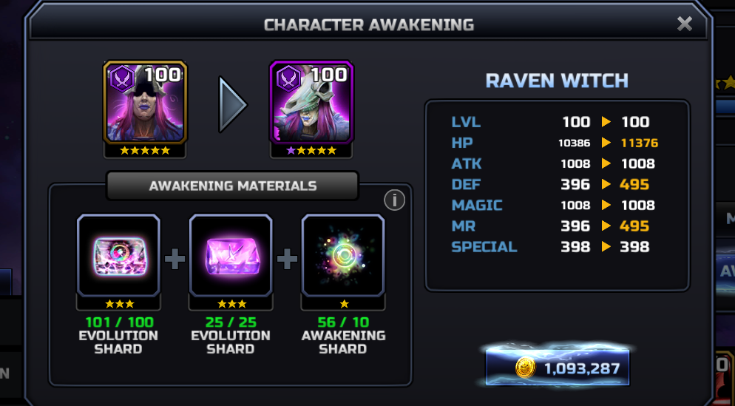Click the Awakening Materials header
The height and width of the screenshot is (406, 735).
pyautogui.click(x=232, y=186)
